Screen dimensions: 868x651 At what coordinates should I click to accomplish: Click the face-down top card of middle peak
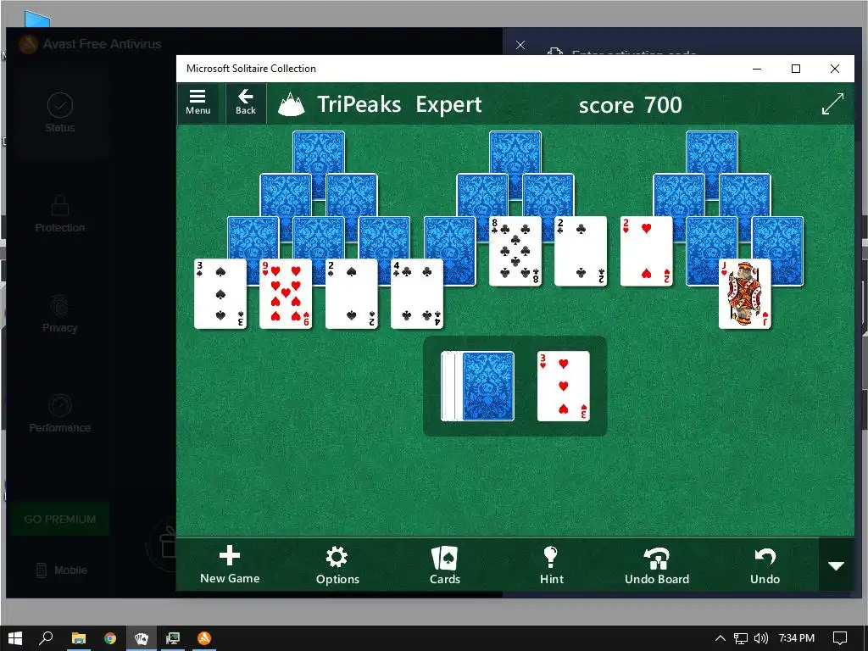(x=515, y=153)
